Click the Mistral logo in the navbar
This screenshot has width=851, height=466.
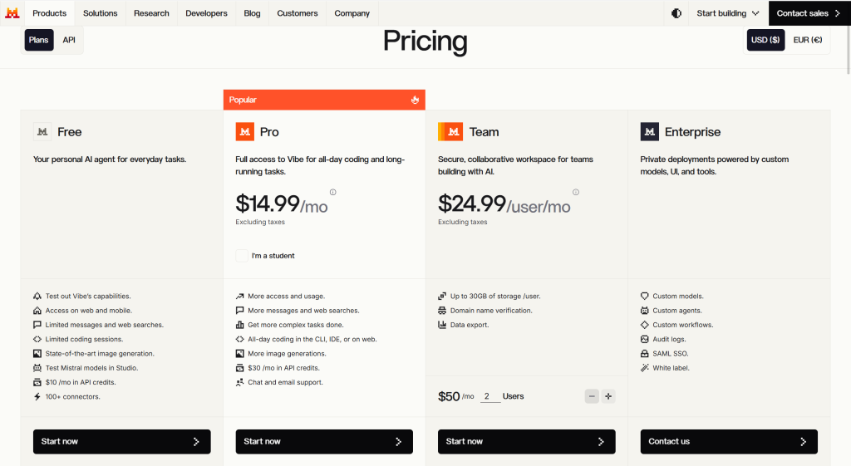click(x=12, y=13)
